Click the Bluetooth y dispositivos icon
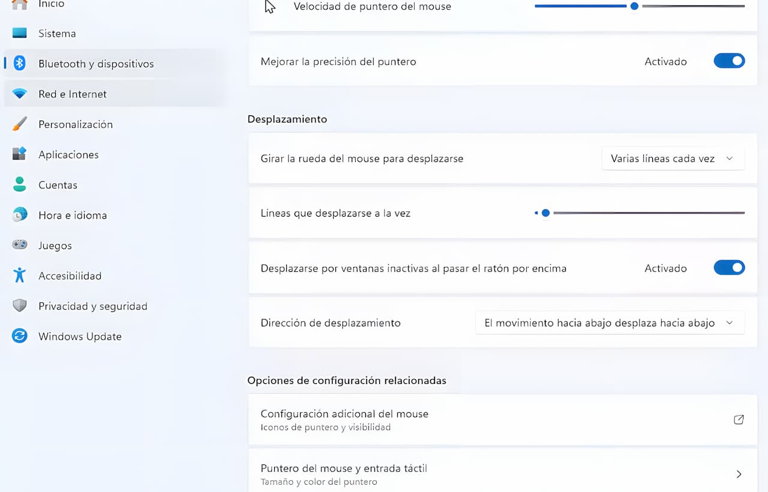Image resolution: width=768 pixels, height=492 pixels. 20,64
